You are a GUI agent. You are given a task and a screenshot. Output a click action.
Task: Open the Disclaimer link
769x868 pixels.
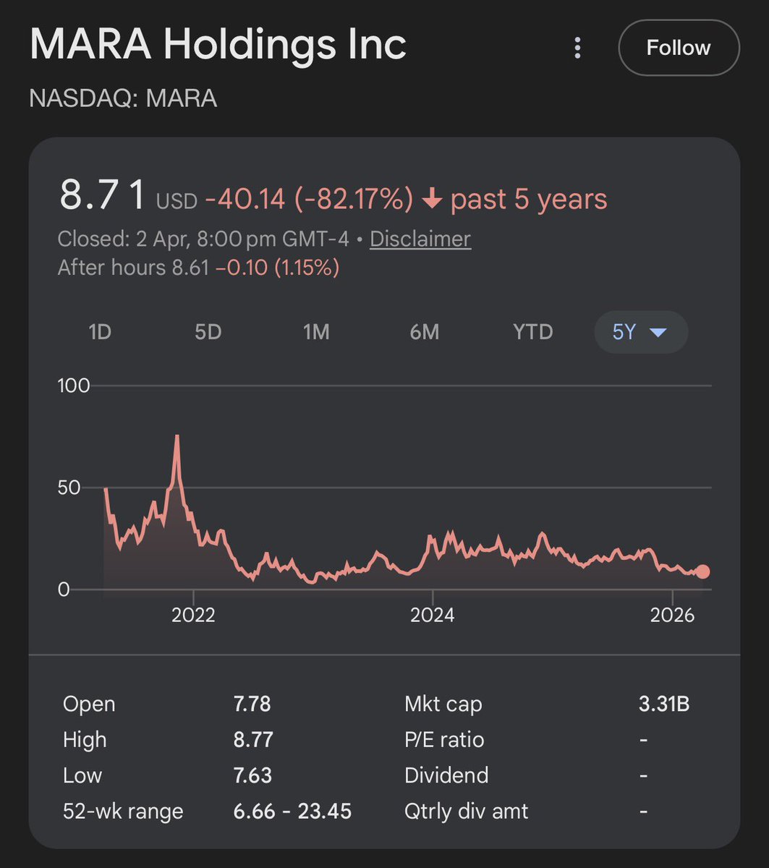pos(420,239)
